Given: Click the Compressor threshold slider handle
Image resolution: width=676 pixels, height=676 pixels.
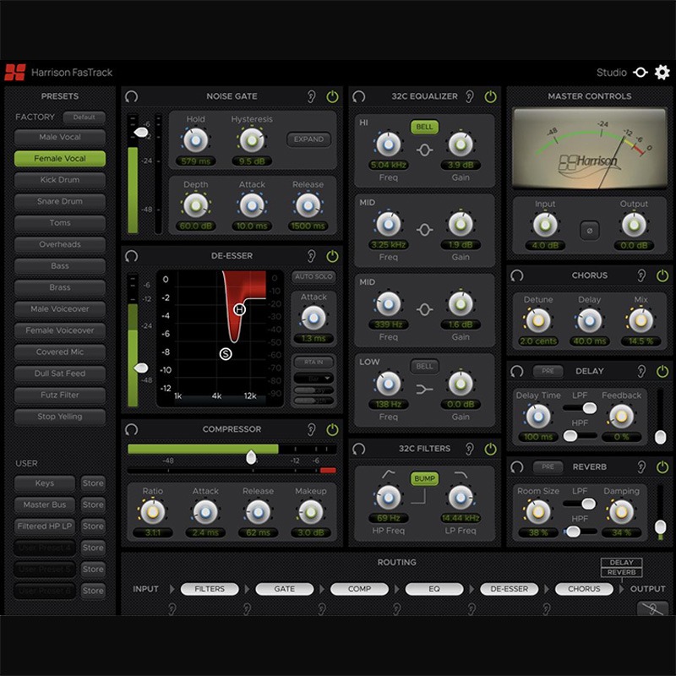Looking at the screenshot, I should click(251, 456).
